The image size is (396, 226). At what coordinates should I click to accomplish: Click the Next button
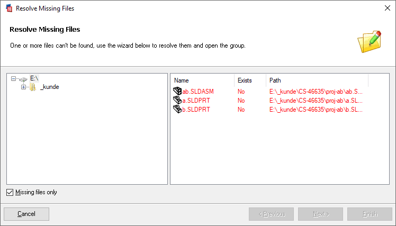[320, 214]
